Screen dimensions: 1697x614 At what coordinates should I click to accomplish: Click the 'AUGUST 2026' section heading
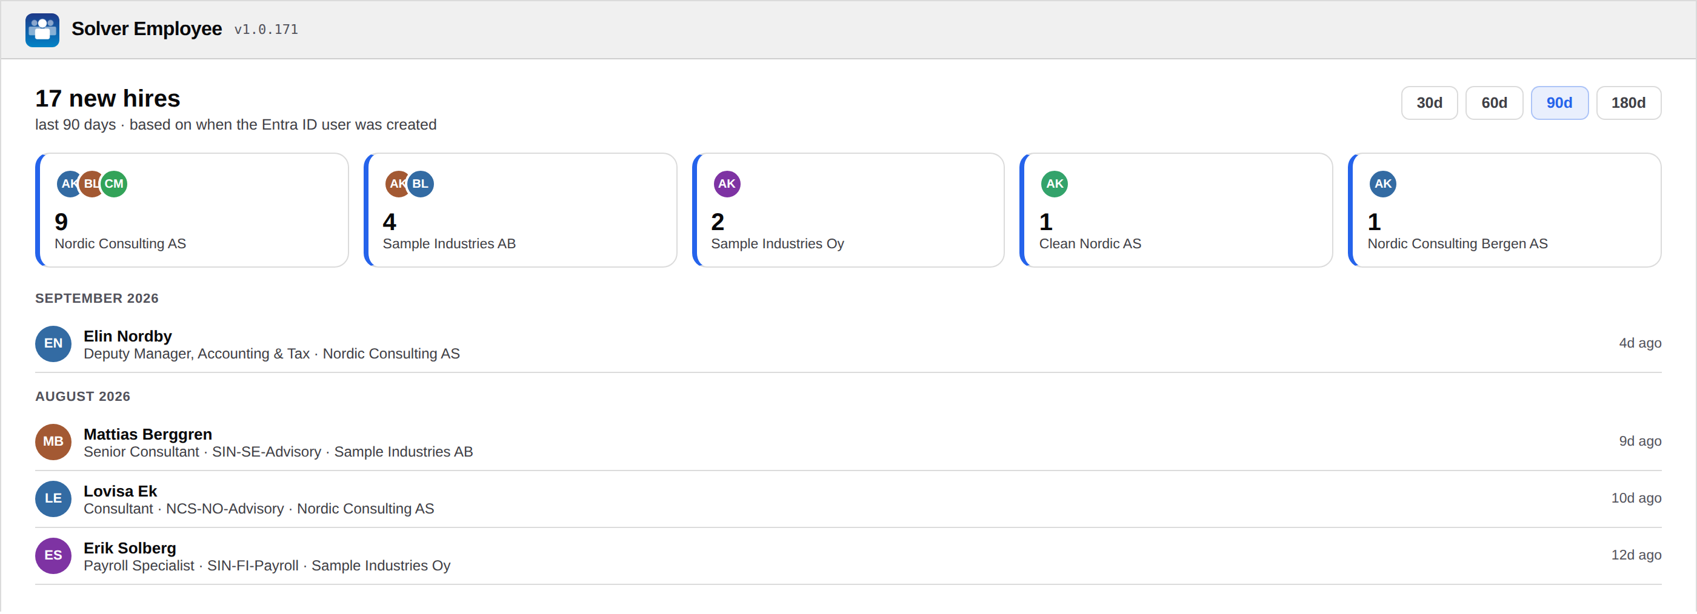[83, 396]
